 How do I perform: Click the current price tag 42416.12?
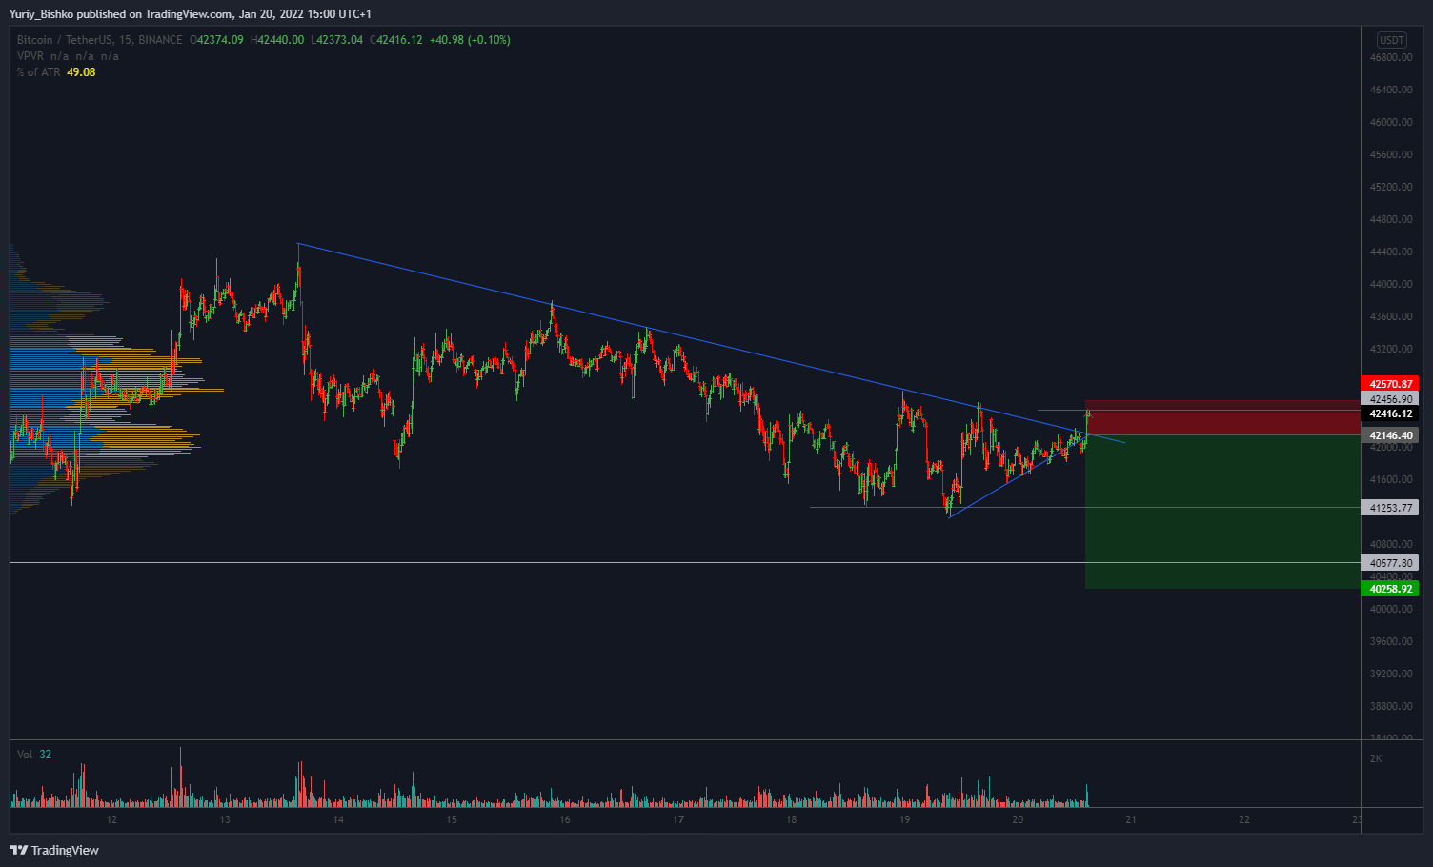click(1390, 413)
